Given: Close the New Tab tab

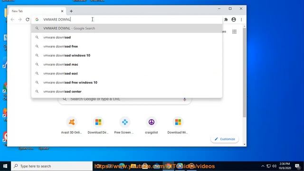Looking at the screenshot, I should pyautogui.click(x=62, y=11).
